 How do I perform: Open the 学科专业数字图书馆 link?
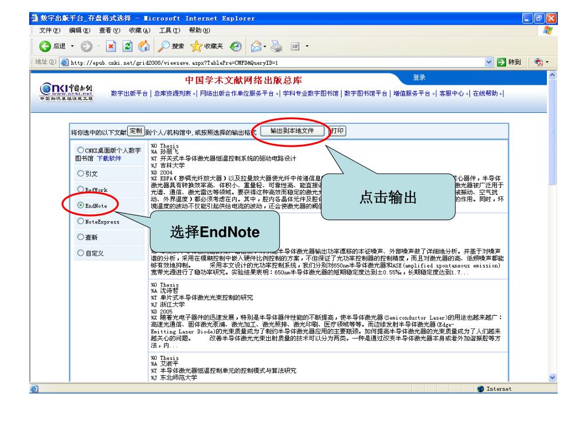(310, 93)
